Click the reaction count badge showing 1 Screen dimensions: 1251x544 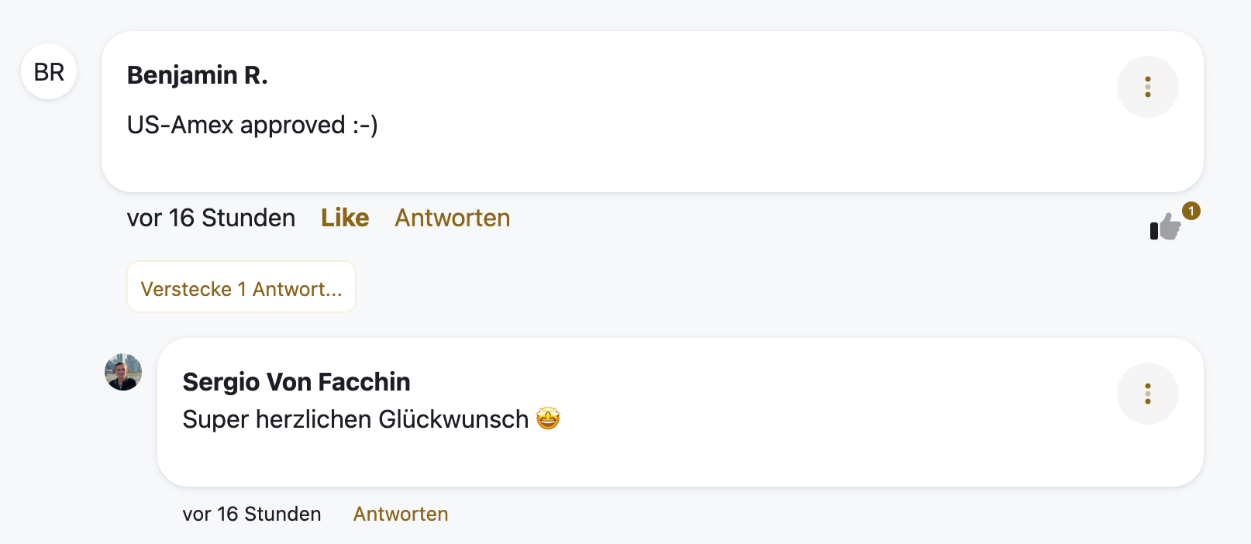tap(1191, 211)
